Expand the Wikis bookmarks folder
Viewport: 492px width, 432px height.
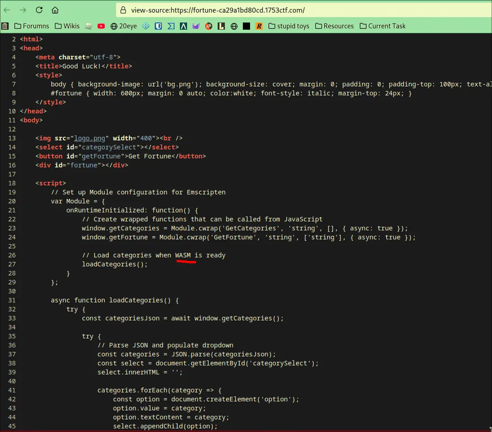(67, 26)
